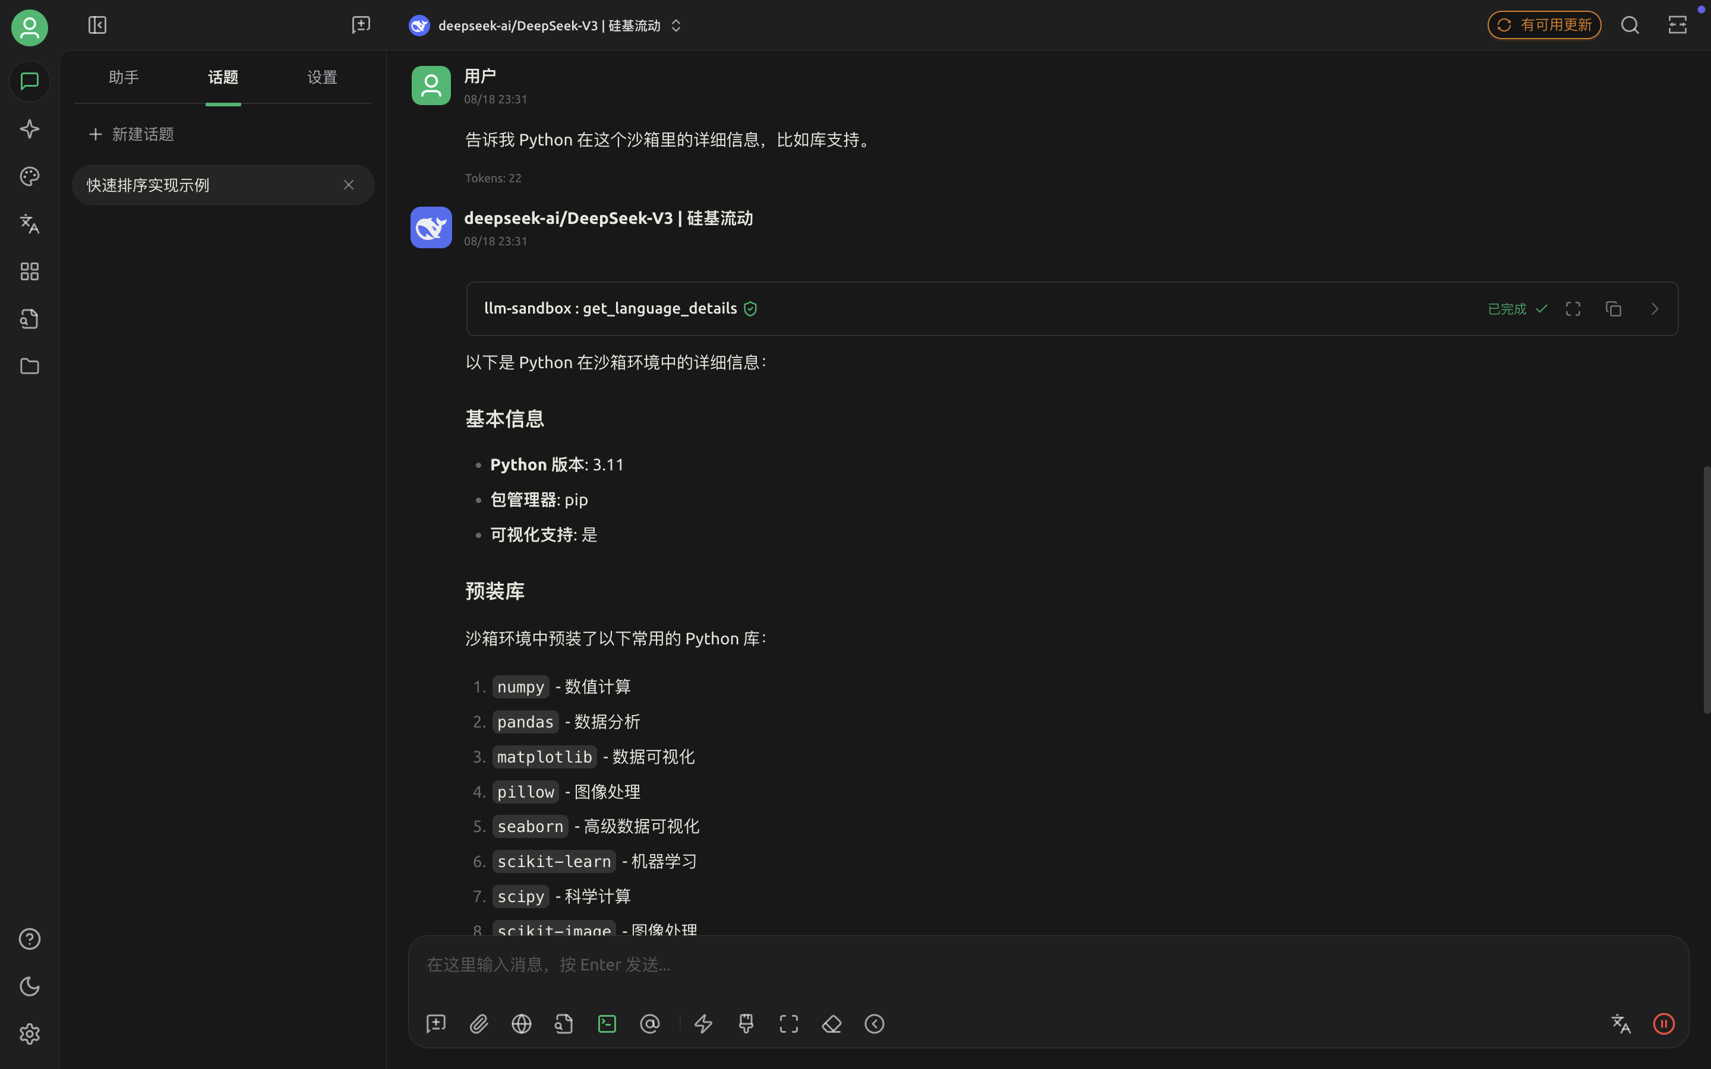The image size is (1711, 1069).
Task: Switch to the 设置 tab
Action: 323,77
